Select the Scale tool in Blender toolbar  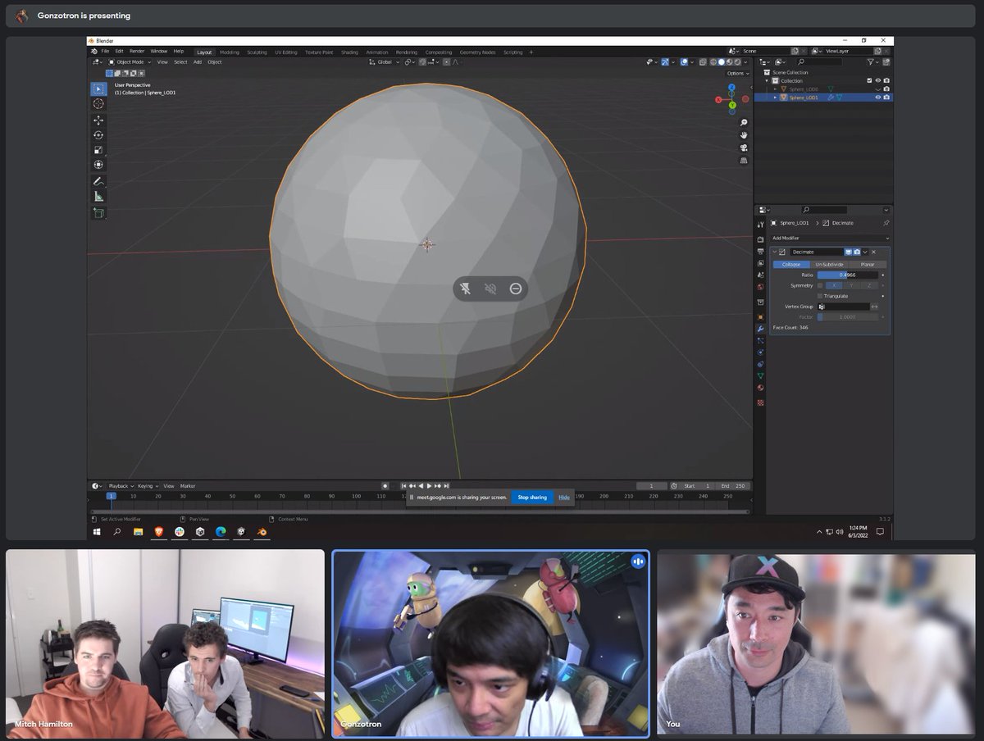pos(98,150)
